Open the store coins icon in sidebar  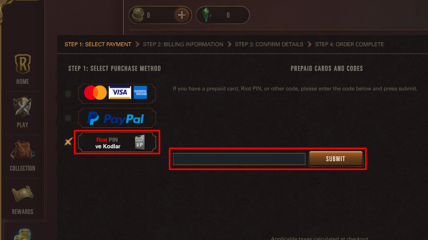click(x=23, y=234)
